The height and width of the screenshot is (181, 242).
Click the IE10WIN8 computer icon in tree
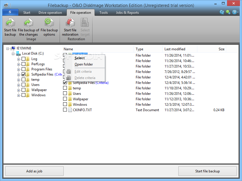[x=13, y=48]
